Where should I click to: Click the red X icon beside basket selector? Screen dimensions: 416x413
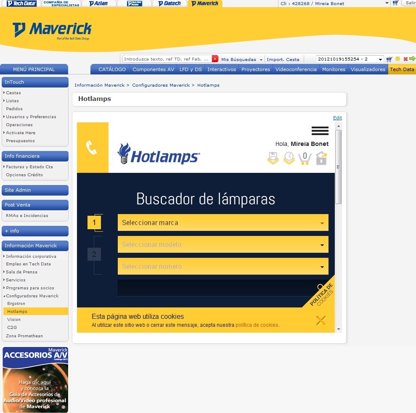405,59
